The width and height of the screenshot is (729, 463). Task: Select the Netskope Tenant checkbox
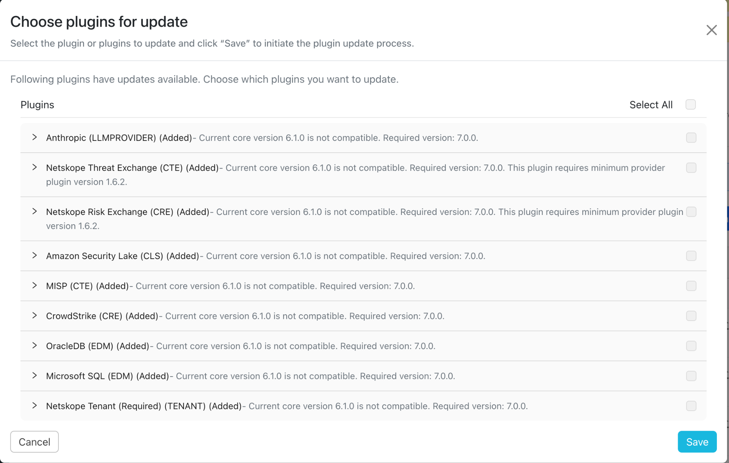[x=691, y=406]
